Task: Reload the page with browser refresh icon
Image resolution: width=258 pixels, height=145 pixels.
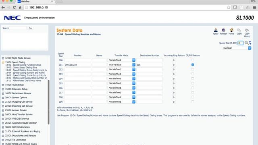Action: 15,7
